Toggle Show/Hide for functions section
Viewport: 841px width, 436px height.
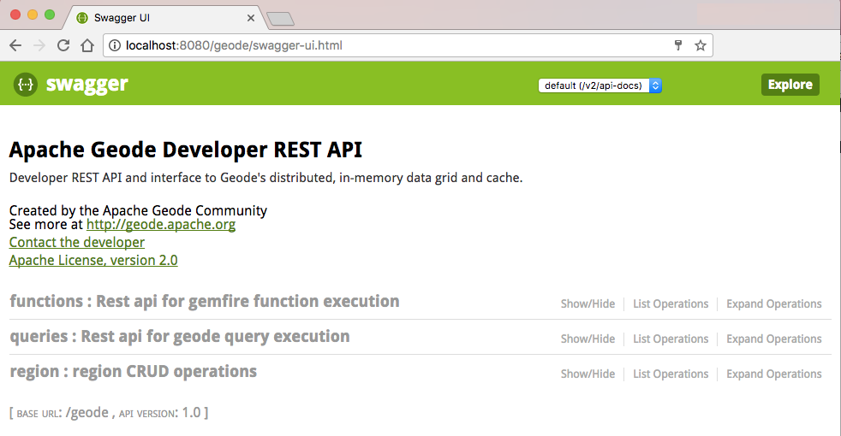click(588, 304)
